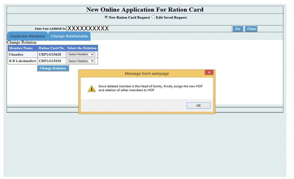Image resolution: width=294 pixels, height=179 pixels.
Task: Click the Message from webpage title
Action: pyautogui.click(x=147, y=74)
